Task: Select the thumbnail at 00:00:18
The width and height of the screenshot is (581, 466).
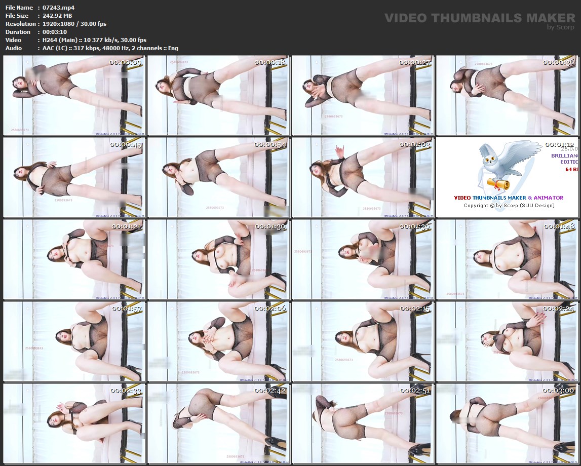Action: [218, 95]
